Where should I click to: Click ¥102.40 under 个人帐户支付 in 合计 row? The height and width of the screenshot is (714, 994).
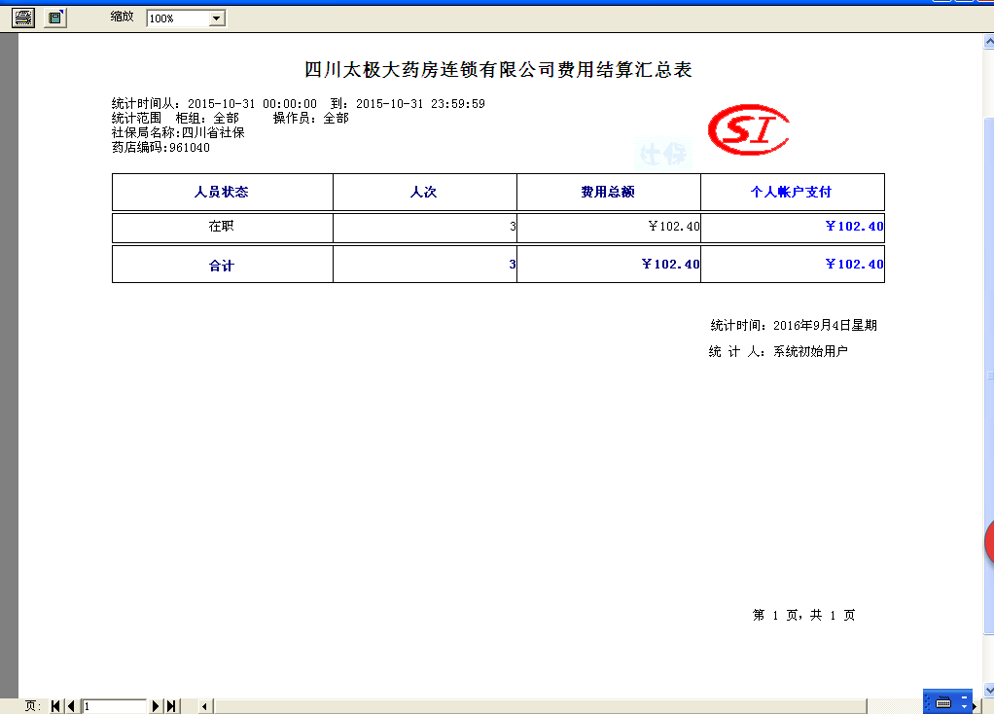click(855, 264)
